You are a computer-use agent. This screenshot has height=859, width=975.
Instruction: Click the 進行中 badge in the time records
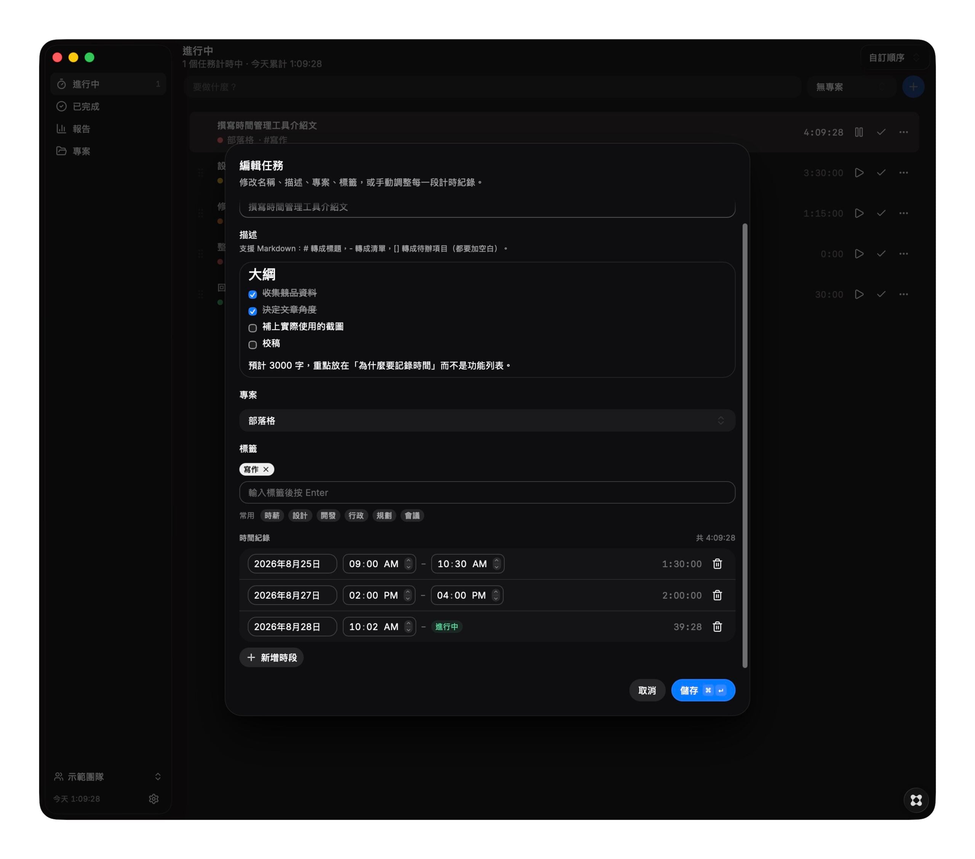tap(447, 627)
